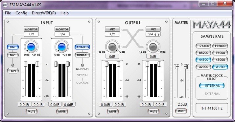
Task: Minimize the ESI MAYA44 window
Action: (203, 3)
